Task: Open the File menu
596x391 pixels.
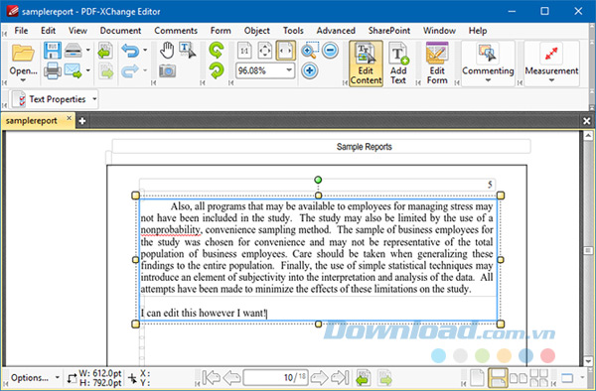Action: 21,31
